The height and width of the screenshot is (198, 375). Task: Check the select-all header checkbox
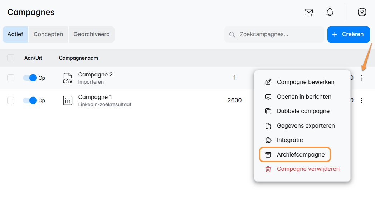click(x=11, y=58)
